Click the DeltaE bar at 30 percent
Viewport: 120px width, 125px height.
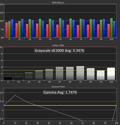pos(39,75)
